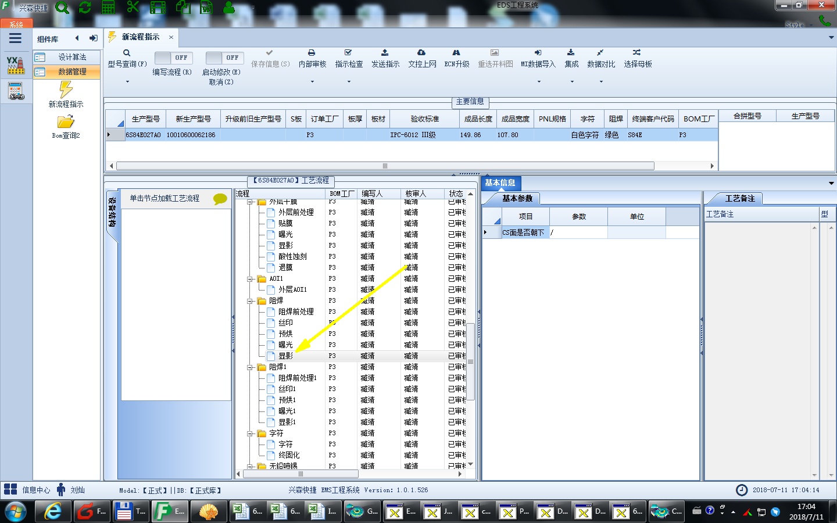This screenshot has width=837, height=523.
Task: Click 型号查询(F) search toolbar button
Action: pos(127,59)
